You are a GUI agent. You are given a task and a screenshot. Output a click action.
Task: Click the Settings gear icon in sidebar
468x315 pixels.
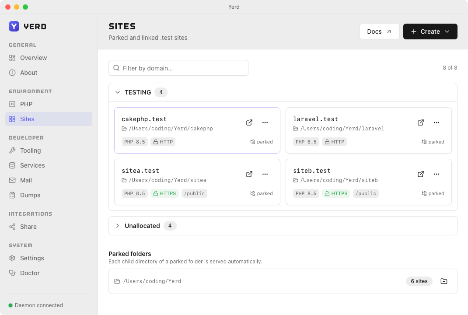12,258
